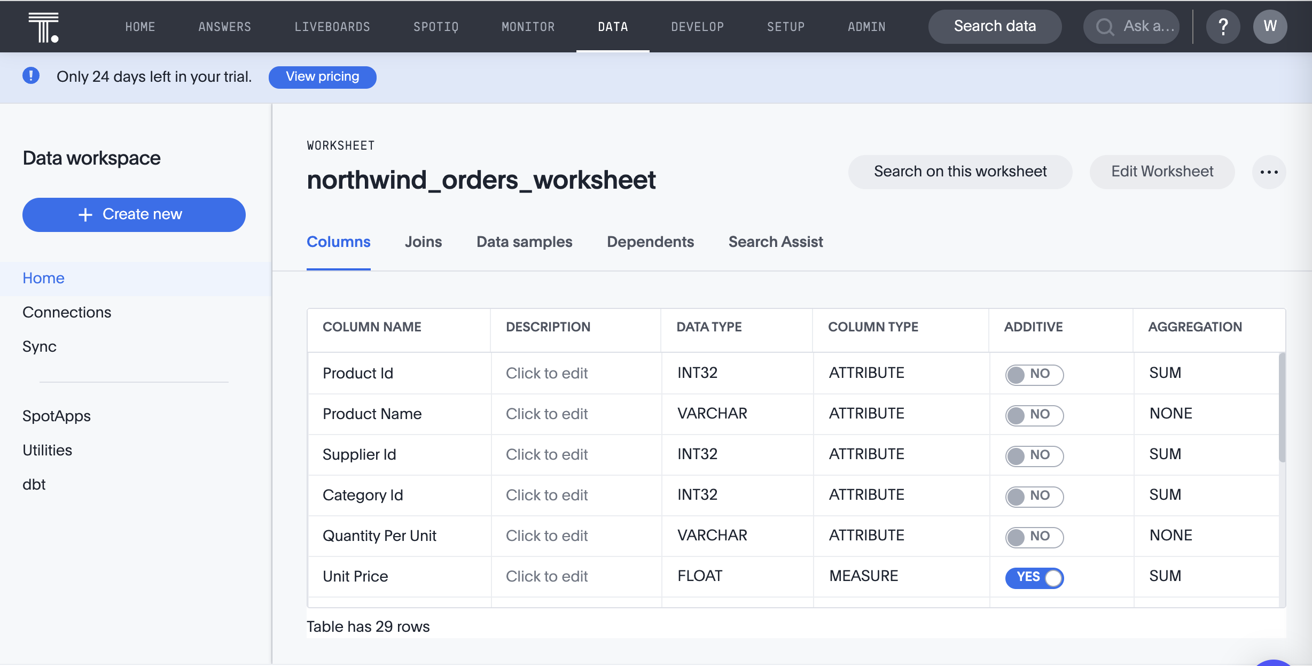Switch to the Joins tab
This screenshot has height=666, width=1312.
pos(423,242)
